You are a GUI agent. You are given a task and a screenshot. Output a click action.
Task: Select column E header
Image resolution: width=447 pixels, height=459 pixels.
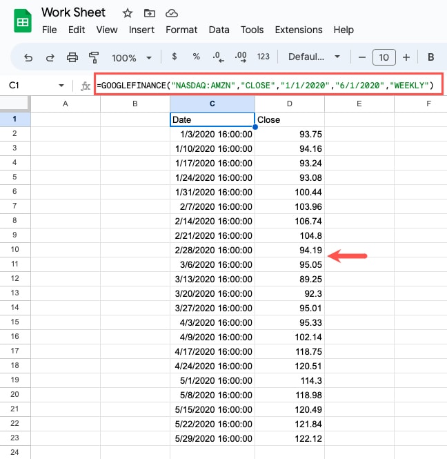click(x=359, y=104)
